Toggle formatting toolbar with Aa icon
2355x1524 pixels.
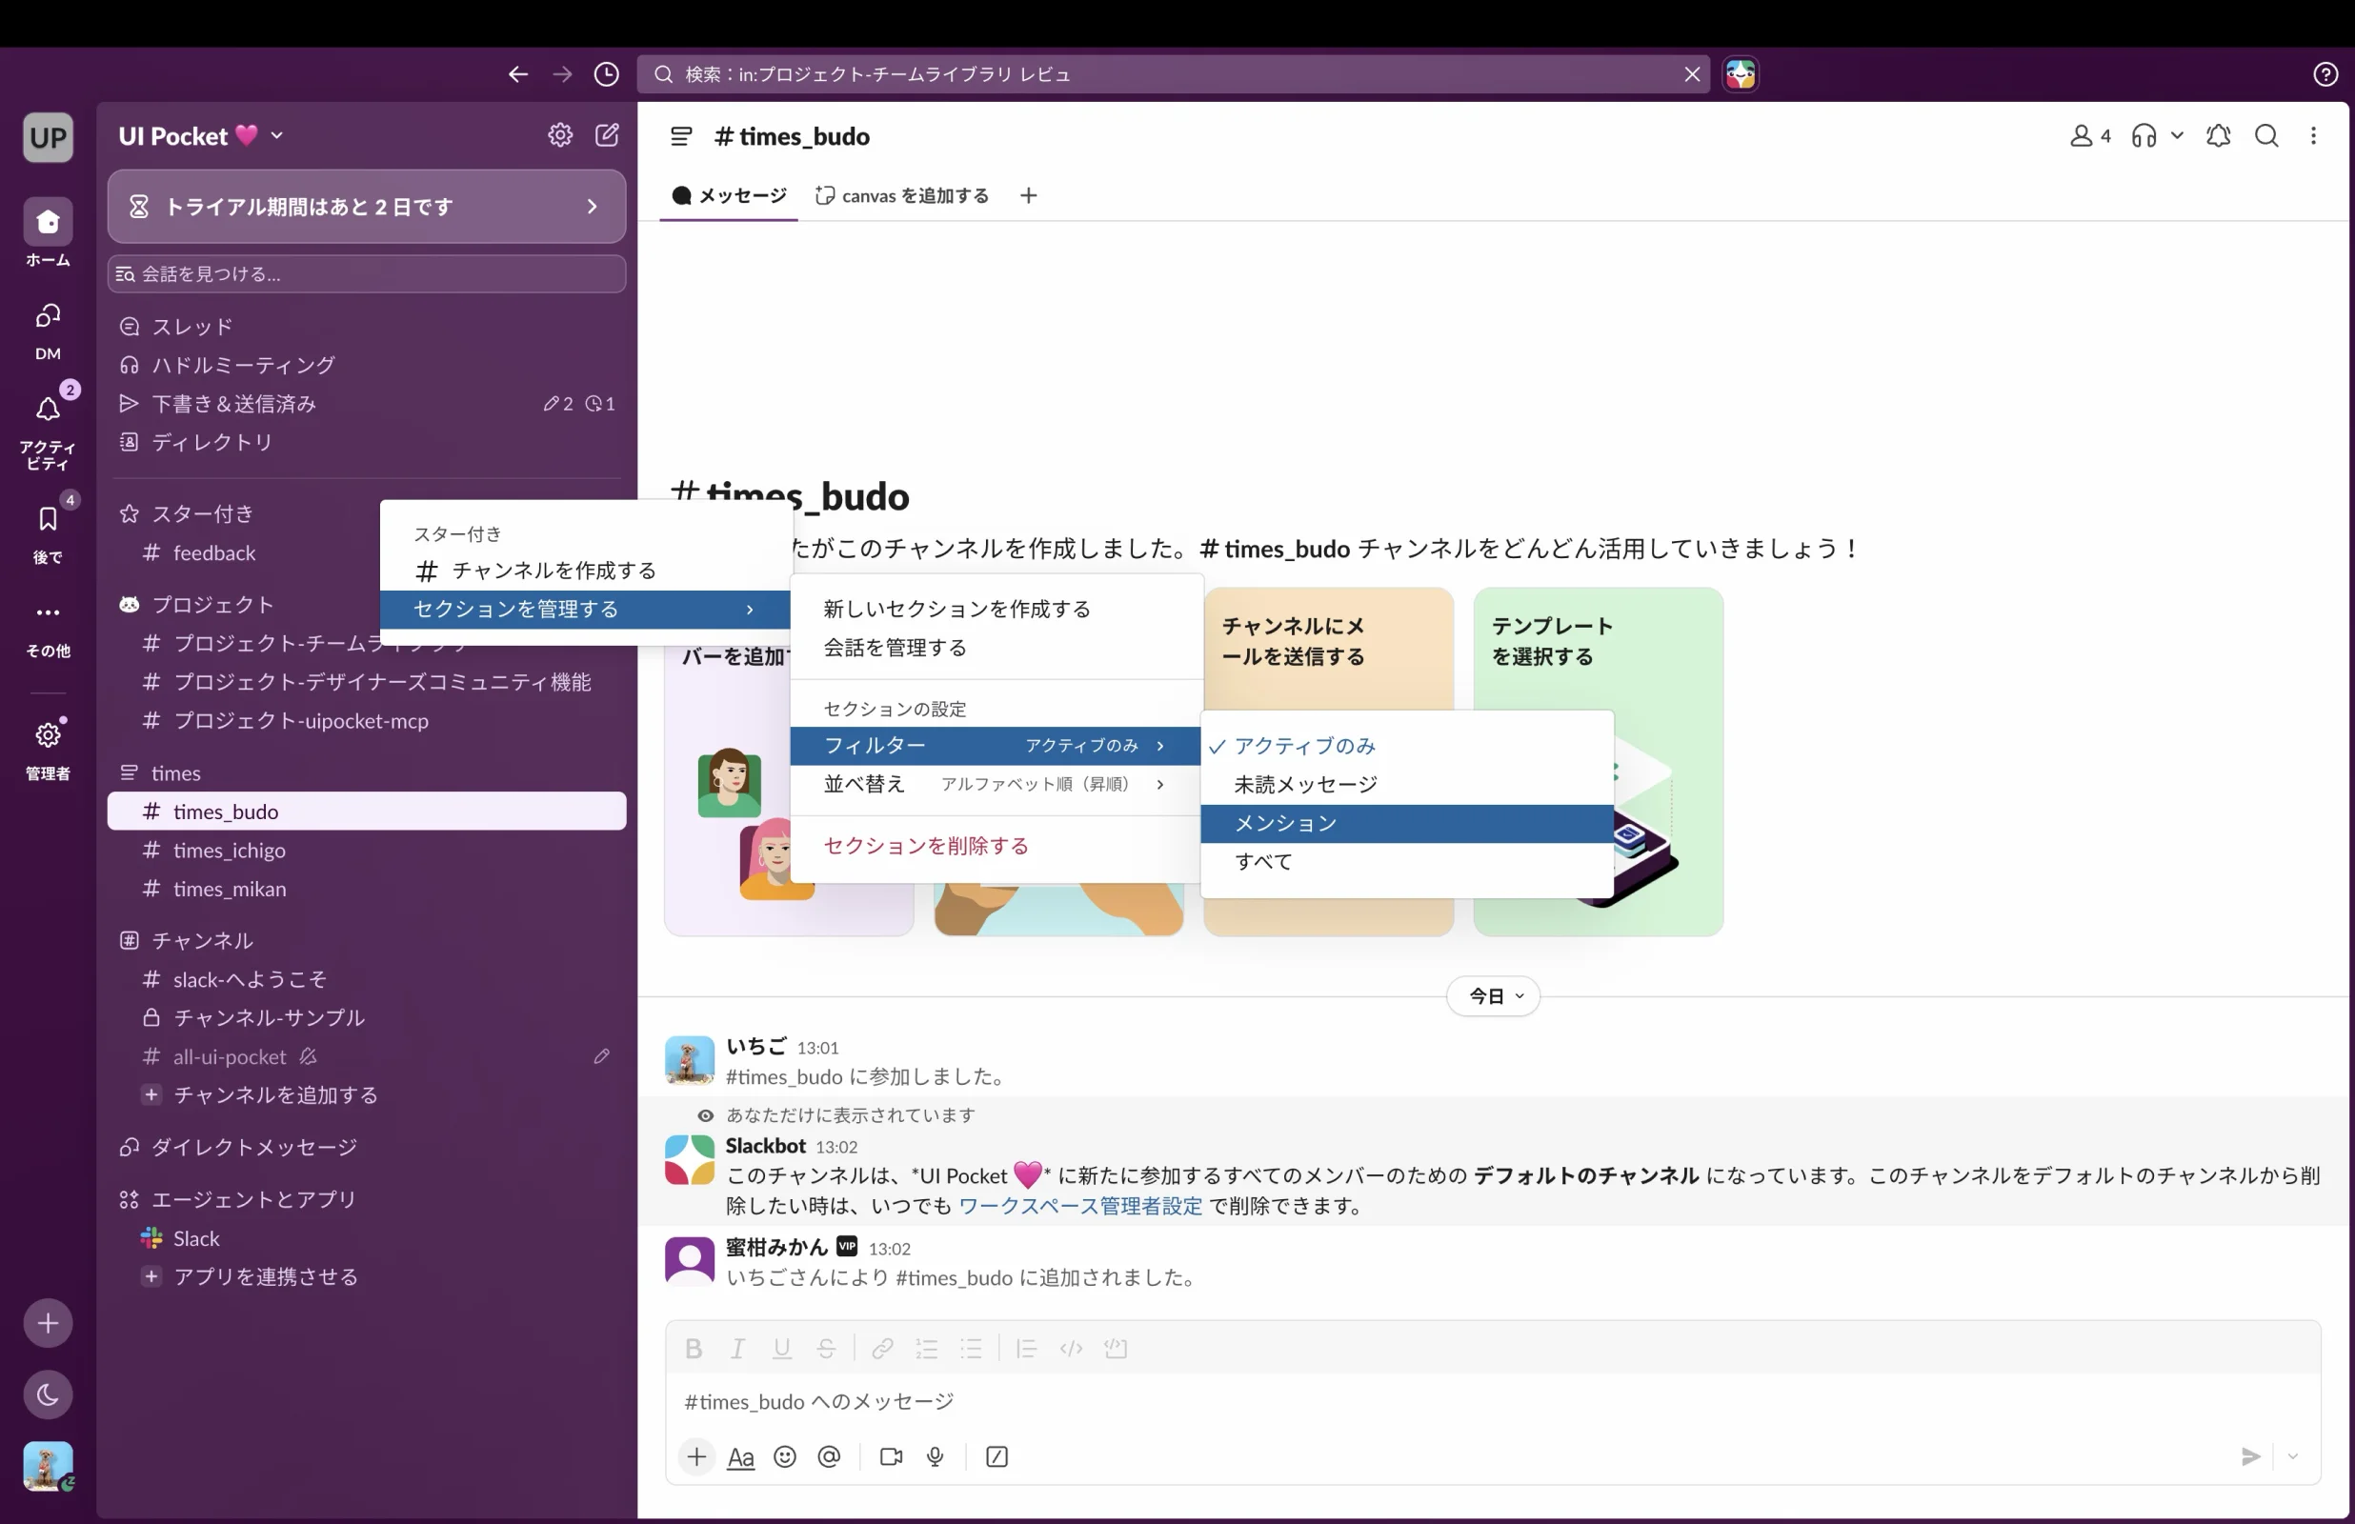(740, 1456)
